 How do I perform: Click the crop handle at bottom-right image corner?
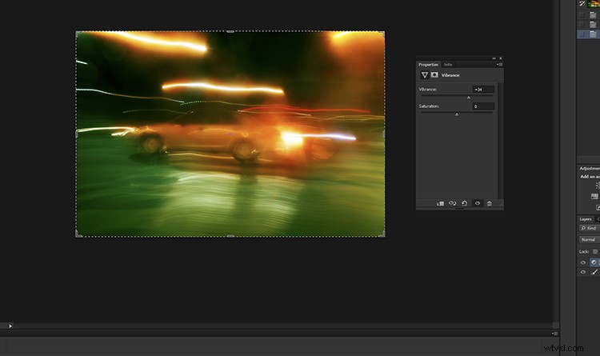[382, 234]
